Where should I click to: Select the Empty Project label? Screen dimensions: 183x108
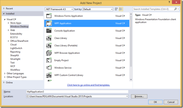pyautogui.click(x=61, y=60)
